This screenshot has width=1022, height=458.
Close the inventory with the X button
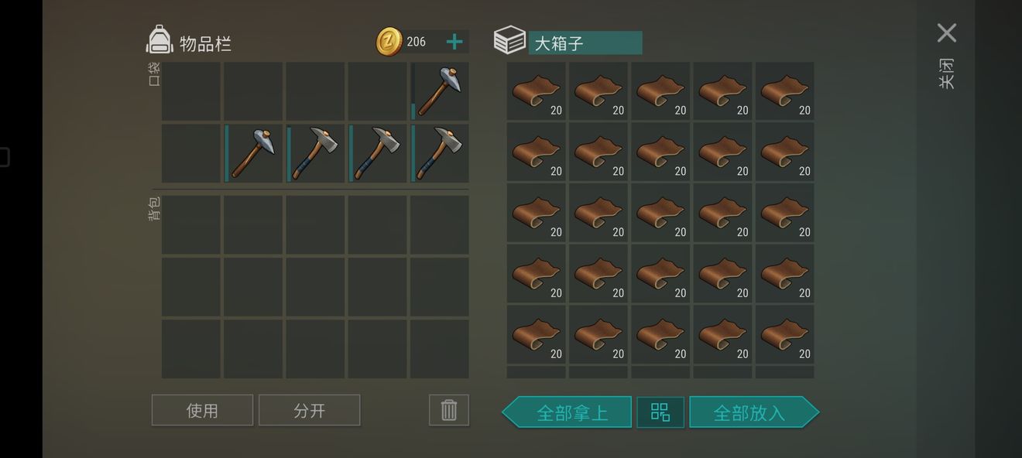[946, 32]
